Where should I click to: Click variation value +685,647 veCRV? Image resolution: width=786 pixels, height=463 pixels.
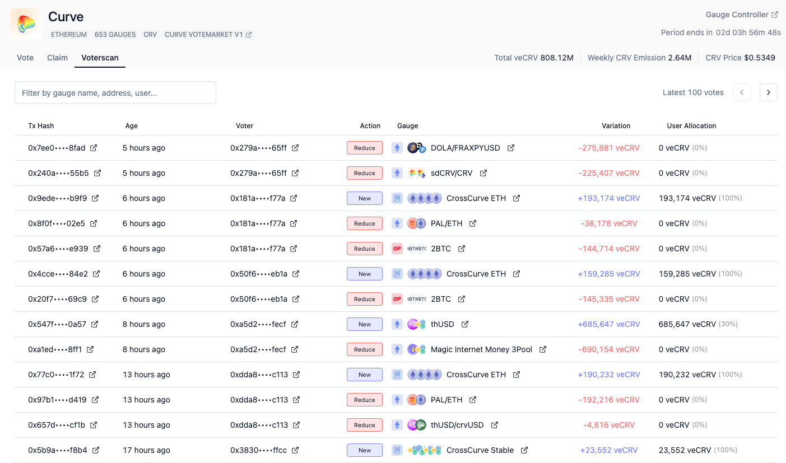pos(609,324)
